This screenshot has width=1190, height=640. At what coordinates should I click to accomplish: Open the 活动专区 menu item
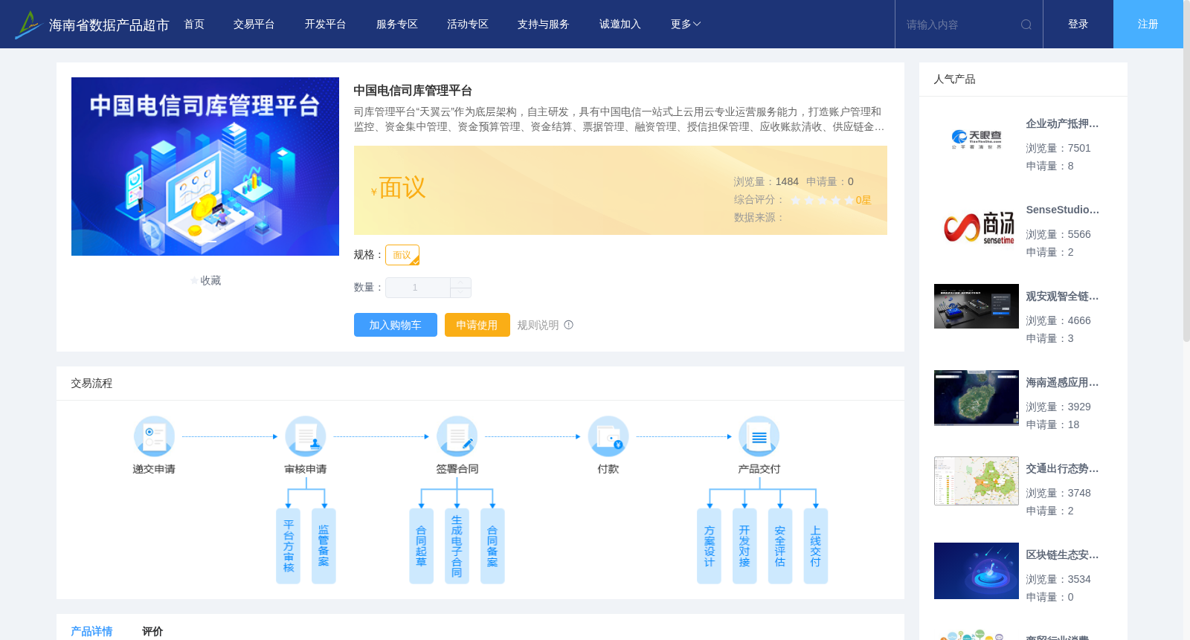point(468,25)
